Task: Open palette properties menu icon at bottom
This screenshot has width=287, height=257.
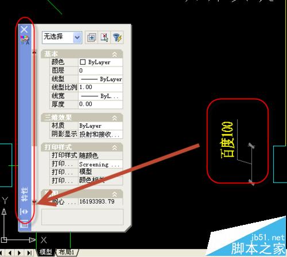Action: [24, 224]
